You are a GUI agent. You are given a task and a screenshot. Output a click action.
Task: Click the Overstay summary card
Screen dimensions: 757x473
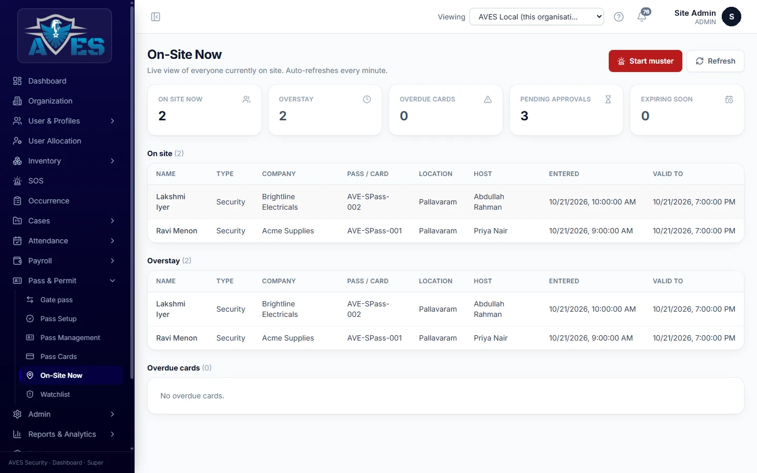[325, 110]
